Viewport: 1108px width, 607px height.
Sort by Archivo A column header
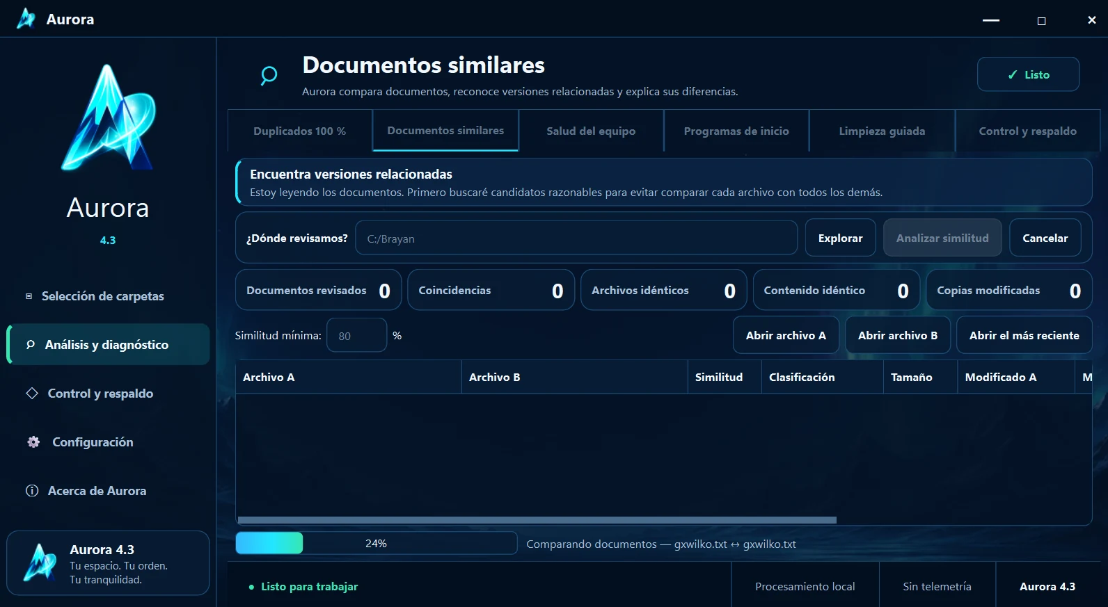(x=348, y=377)
